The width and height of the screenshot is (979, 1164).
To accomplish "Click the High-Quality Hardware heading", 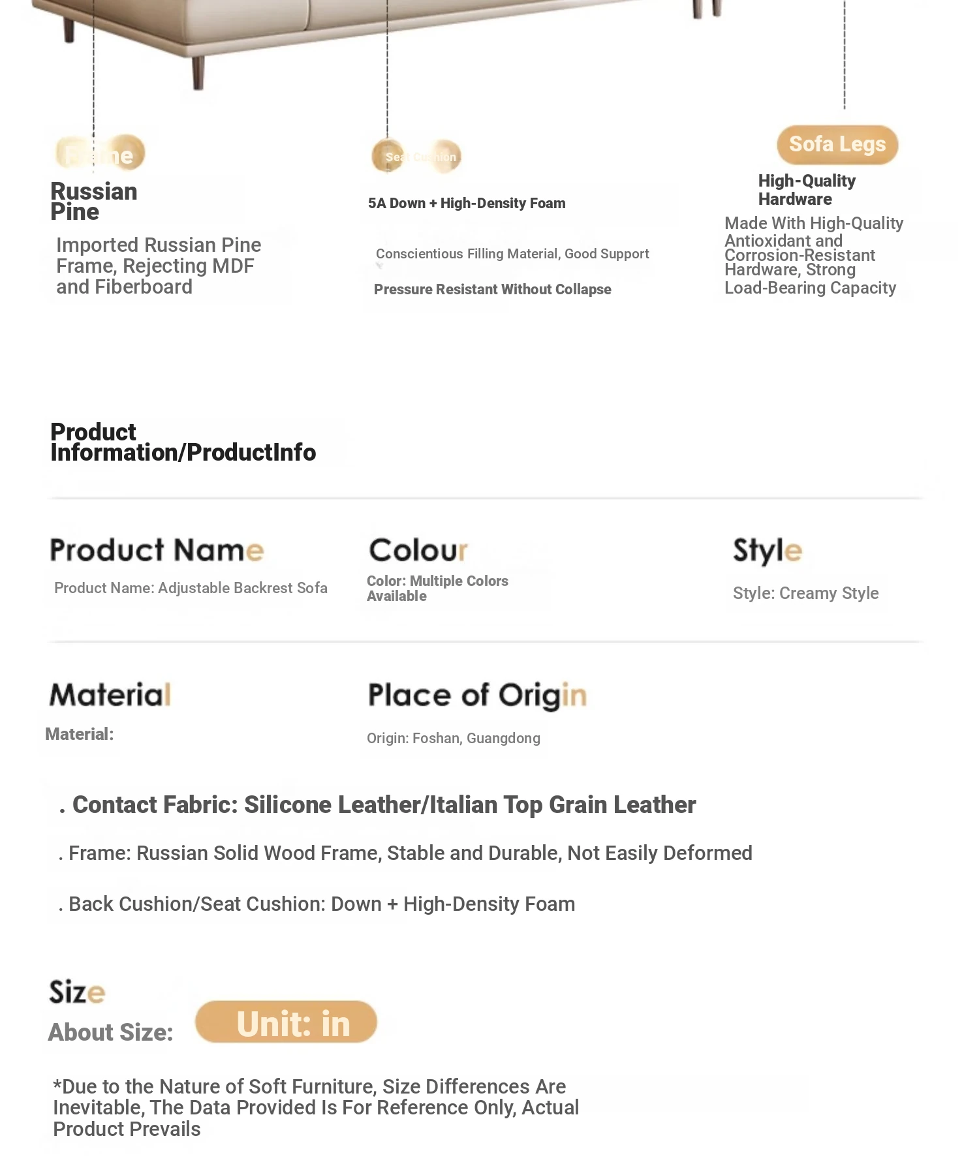I will 807,190.
